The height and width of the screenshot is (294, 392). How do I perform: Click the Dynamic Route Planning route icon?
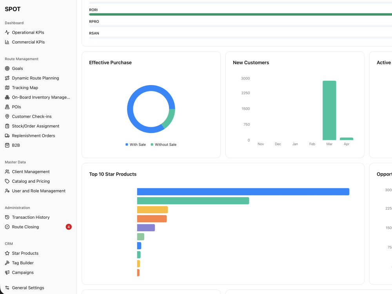click(x=7, y=78)
